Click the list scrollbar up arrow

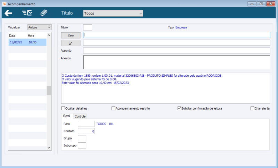tap(49, 35)
